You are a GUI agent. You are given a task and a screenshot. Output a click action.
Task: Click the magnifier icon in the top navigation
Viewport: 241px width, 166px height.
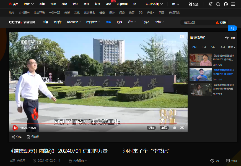point(218,4)
